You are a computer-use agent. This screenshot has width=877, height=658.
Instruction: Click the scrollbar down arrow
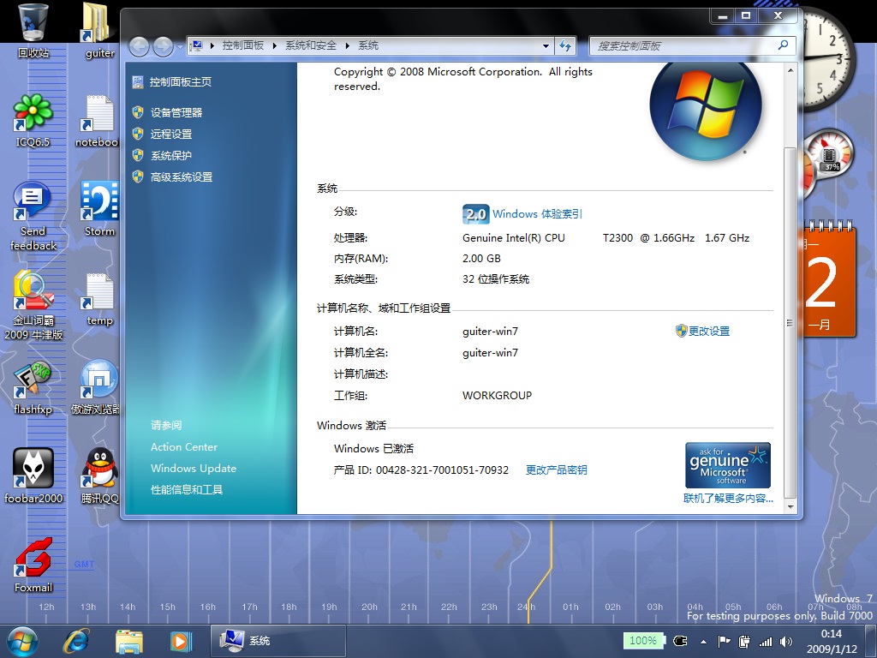[x=790, y=507]
